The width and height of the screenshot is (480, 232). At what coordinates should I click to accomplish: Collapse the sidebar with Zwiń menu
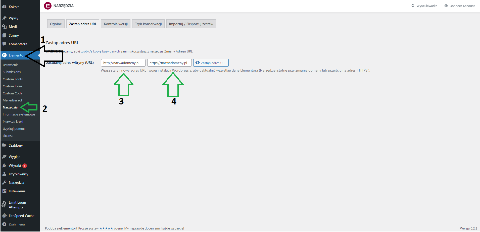4,224
